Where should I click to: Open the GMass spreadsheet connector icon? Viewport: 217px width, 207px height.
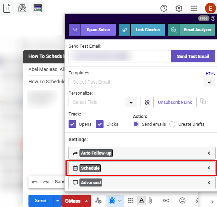(7, 8)
